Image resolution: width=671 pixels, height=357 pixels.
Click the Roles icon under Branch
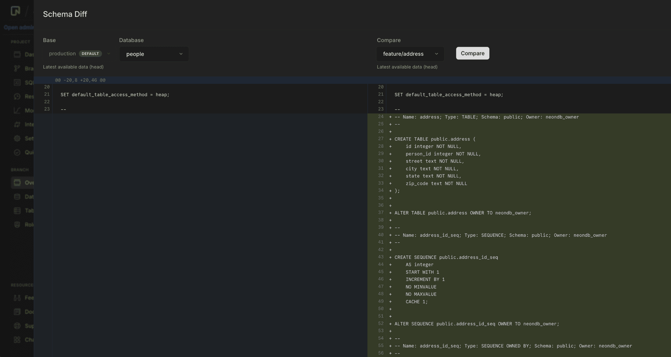click(x=17, y=224)
